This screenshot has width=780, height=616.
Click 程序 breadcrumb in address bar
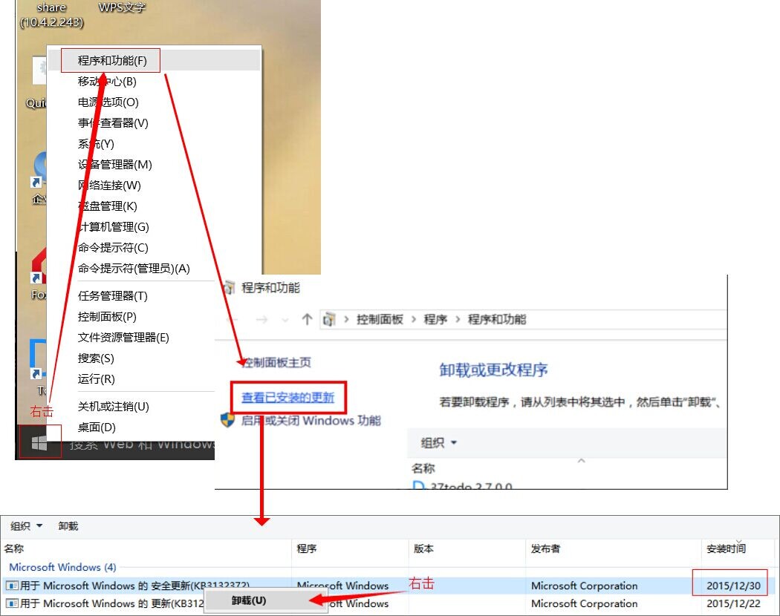pyautogui.click(x=435, y=319)
